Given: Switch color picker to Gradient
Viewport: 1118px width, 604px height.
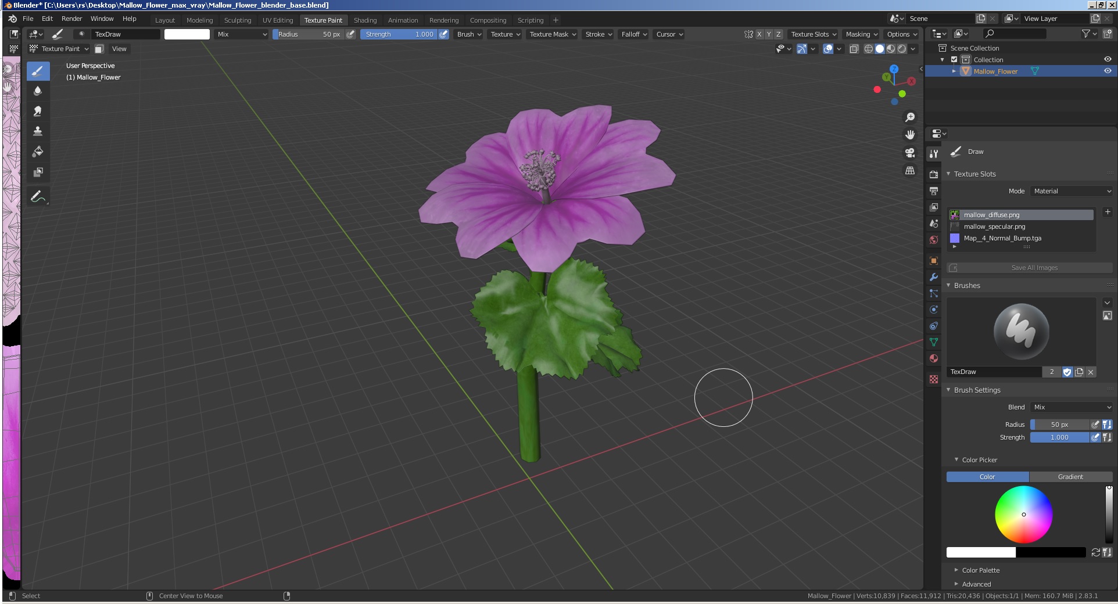Looking at the screenshot, I should pyautogui.click(x=1070, y=477).
